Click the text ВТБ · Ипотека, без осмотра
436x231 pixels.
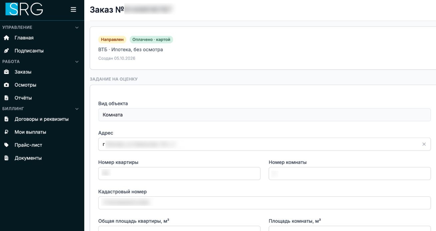click(x=131, y=50)
